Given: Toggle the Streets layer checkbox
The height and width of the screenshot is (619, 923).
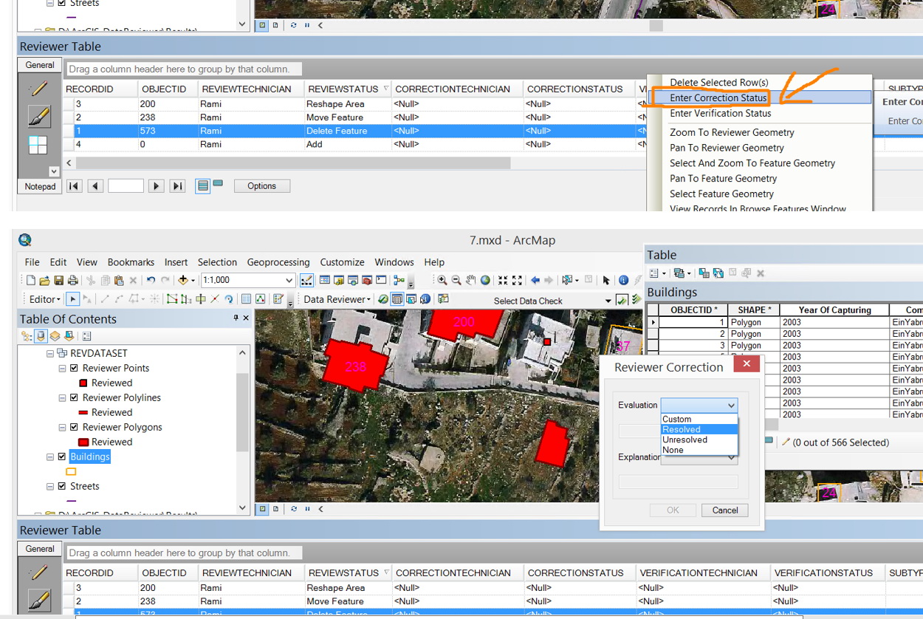Looking at the screenshot, I should 63,486.
